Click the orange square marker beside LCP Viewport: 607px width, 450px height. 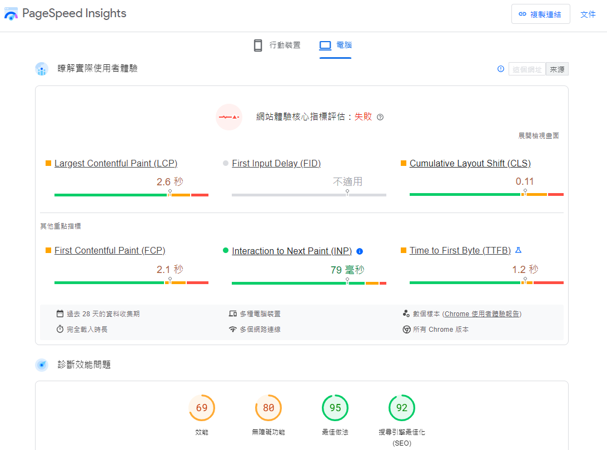[x=48, y=163]
